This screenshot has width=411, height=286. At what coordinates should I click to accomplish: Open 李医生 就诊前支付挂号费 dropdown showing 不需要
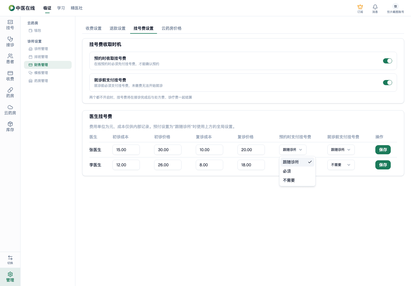point(341,165)
